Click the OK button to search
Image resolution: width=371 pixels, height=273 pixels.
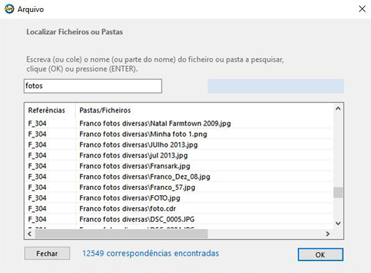(320, 254)
